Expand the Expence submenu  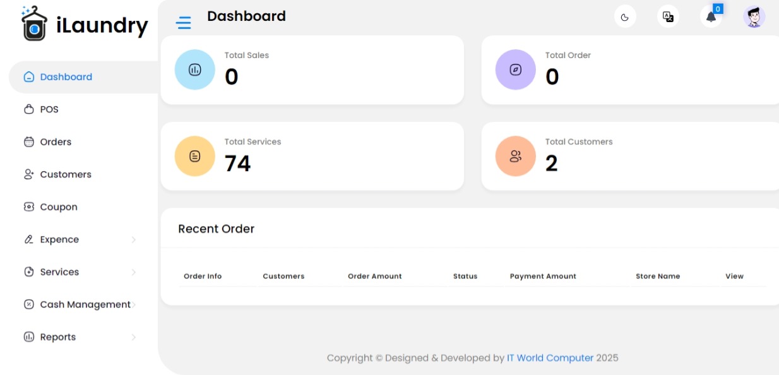coord(133,240)
